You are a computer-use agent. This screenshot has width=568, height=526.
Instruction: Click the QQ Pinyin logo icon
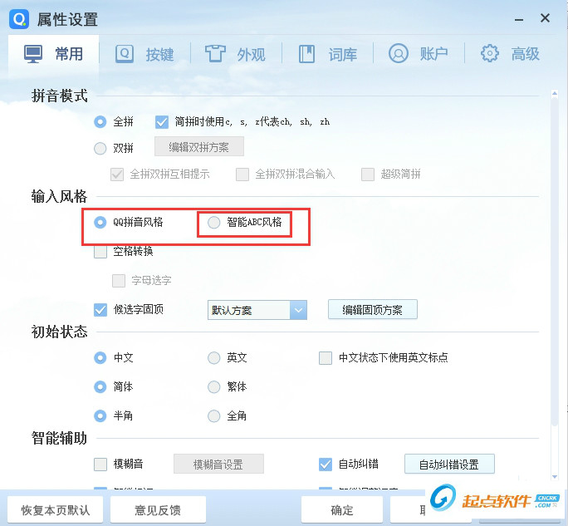click(x=19, y=19)
